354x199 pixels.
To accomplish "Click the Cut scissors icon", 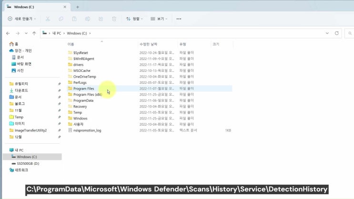I will click(x=48, y=19).
